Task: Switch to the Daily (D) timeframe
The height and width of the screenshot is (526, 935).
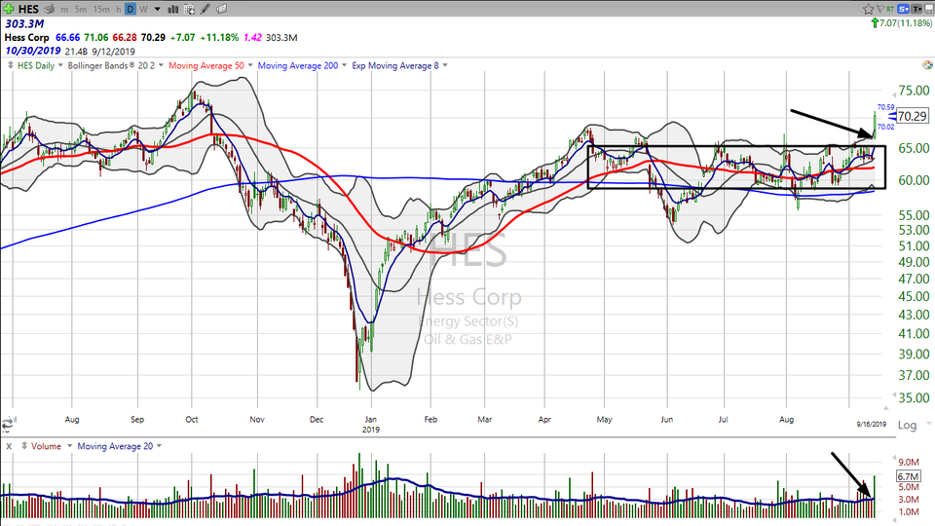Action: [131, 9]
